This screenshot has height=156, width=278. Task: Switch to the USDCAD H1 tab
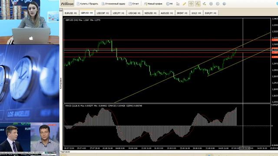click(x=134, y=13)
